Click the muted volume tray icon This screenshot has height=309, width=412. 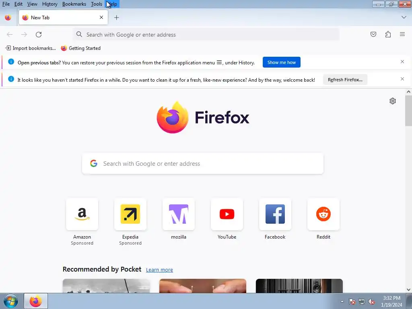[371, 301]
